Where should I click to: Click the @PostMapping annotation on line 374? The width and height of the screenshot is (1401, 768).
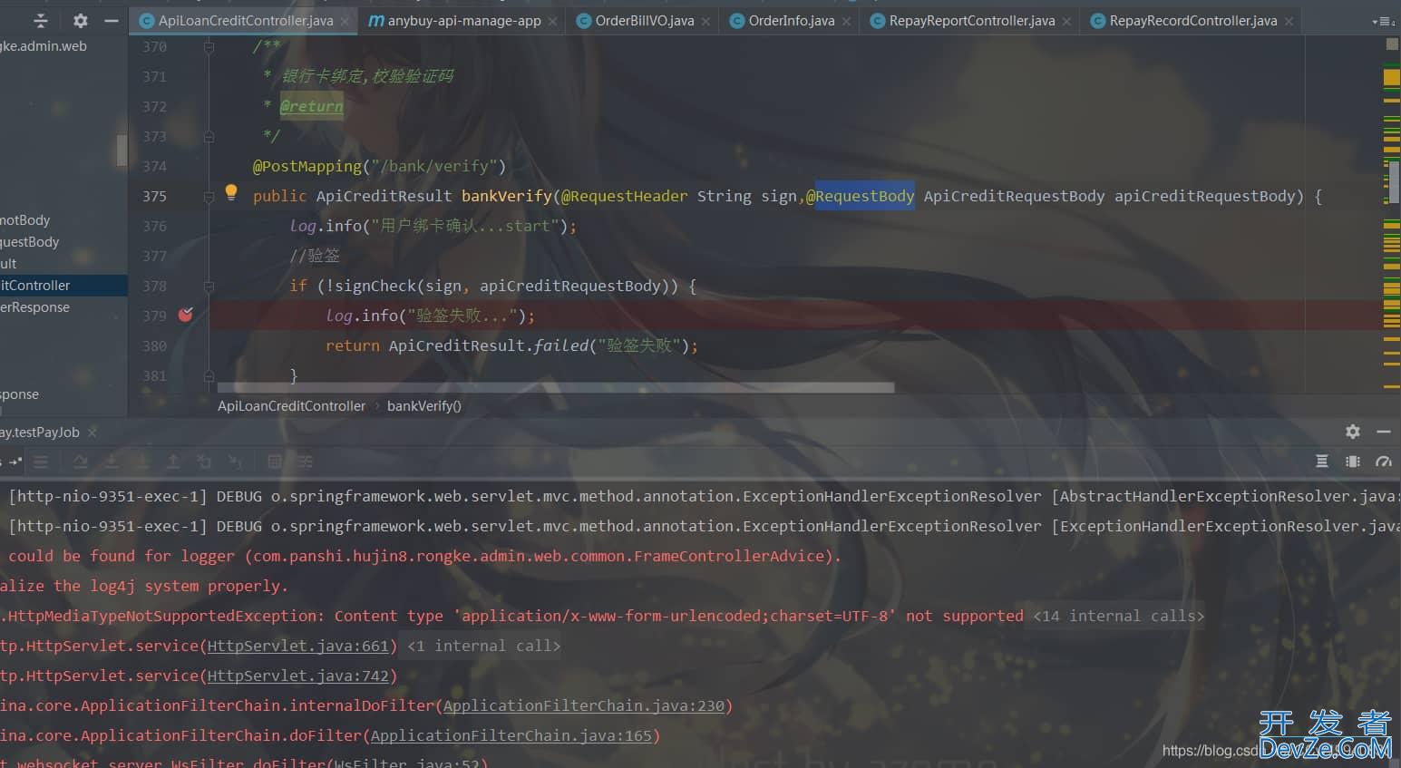point(306,166)
